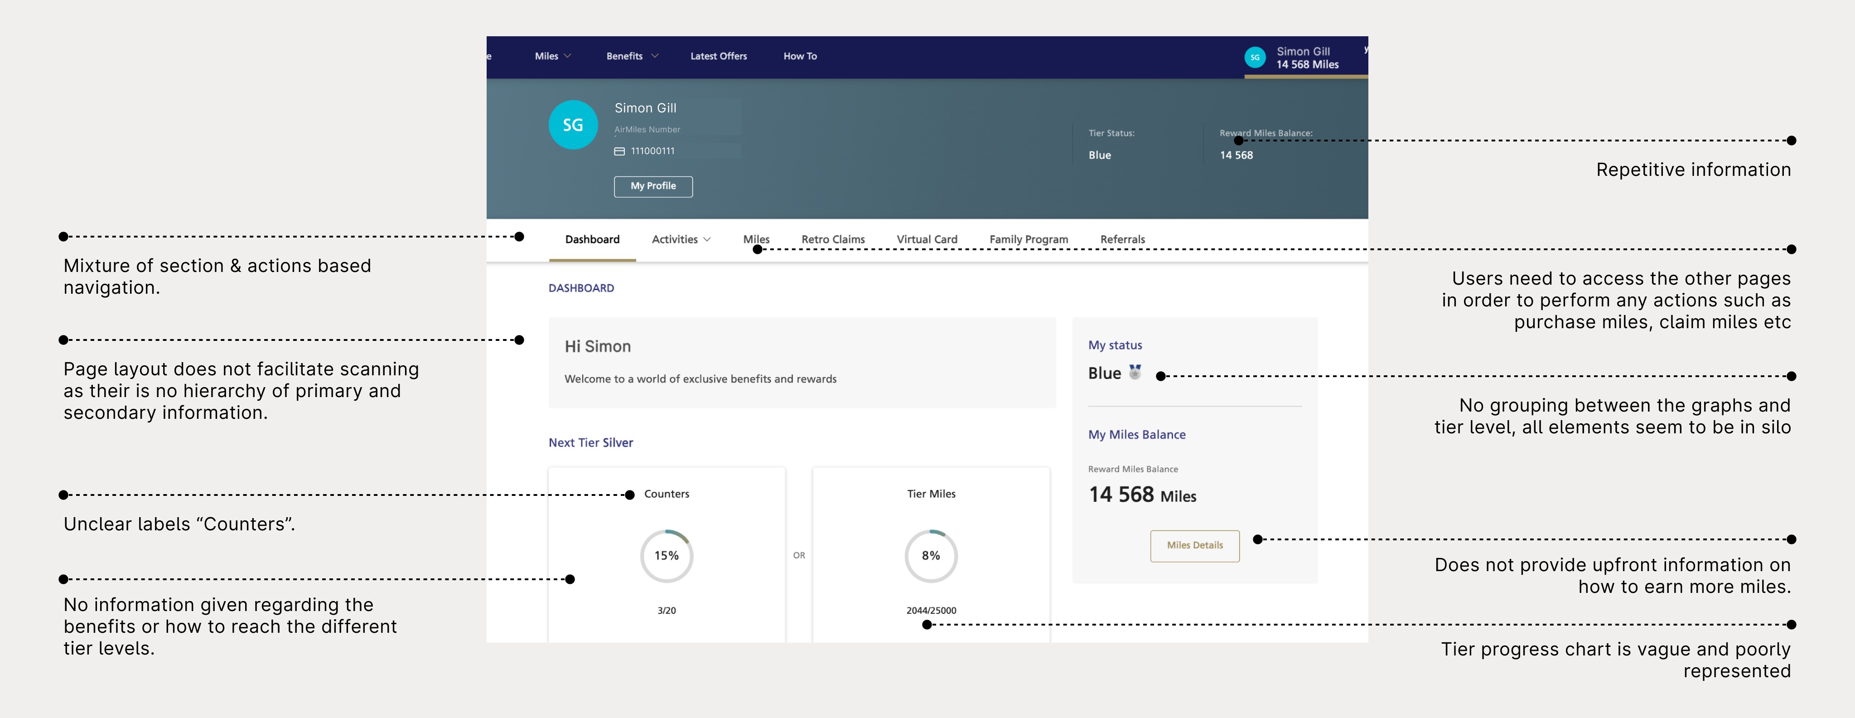Viewport: 1855px width, 718px height.
Task: Click the Simon Gill name in profile banner
Action: 645,108
